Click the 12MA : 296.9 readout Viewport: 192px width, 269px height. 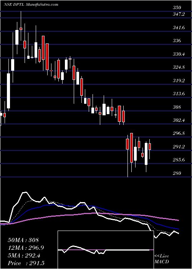(26, 248)
